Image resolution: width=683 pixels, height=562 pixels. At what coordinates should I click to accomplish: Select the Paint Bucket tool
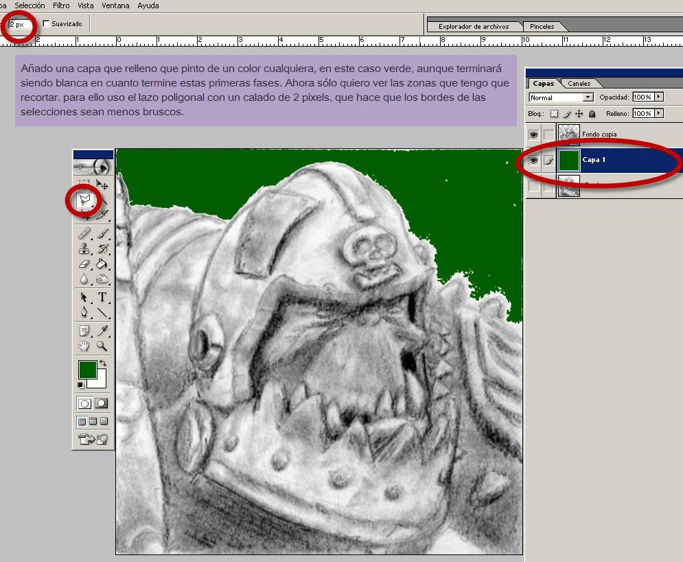[102, 264]
